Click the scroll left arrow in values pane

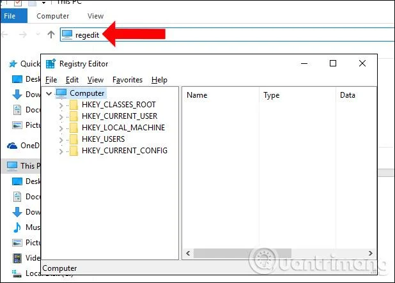[188, 253]
